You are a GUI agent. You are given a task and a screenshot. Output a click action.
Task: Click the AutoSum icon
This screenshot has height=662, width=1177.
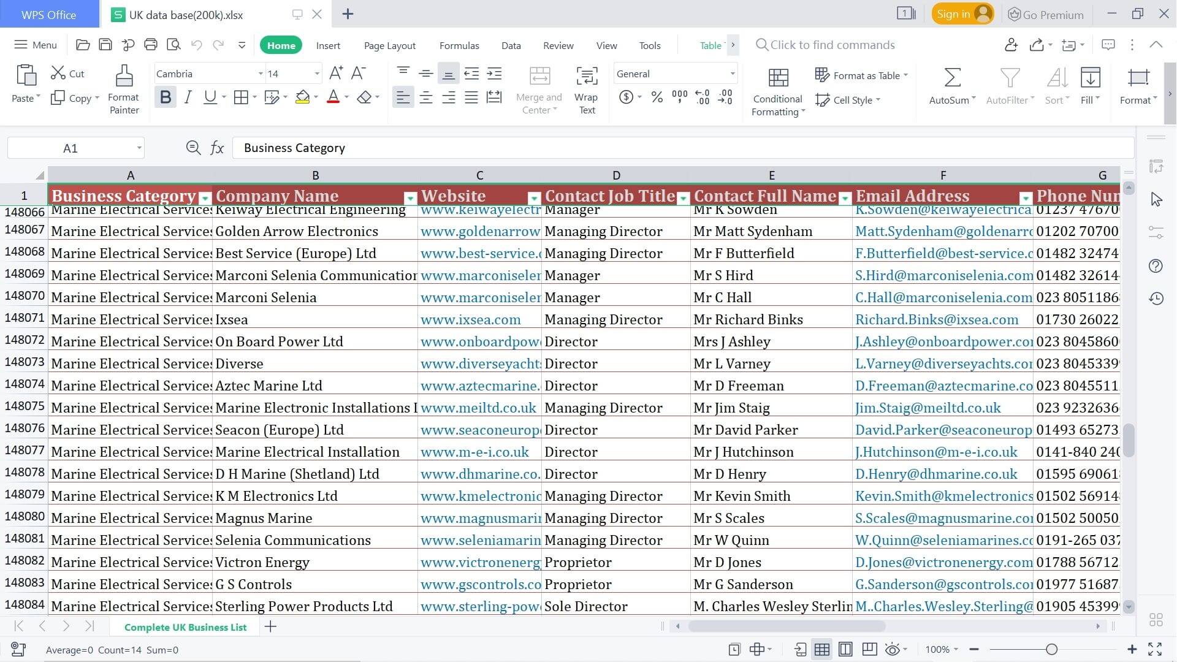pos(950,78)
